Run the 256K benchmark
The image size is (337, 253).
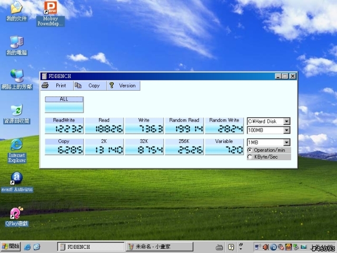point(184,147)
